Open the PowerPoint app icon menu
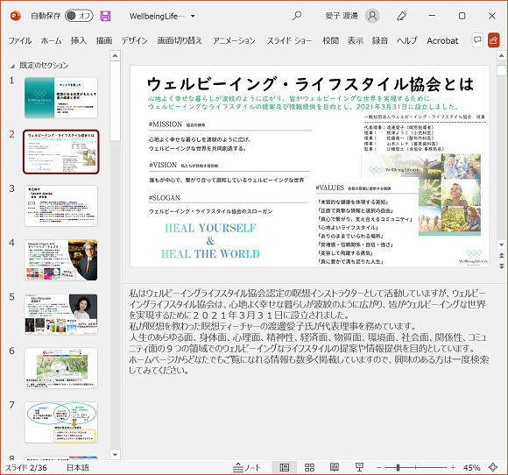This screenshot has width=508, height=475. [16, 16]
